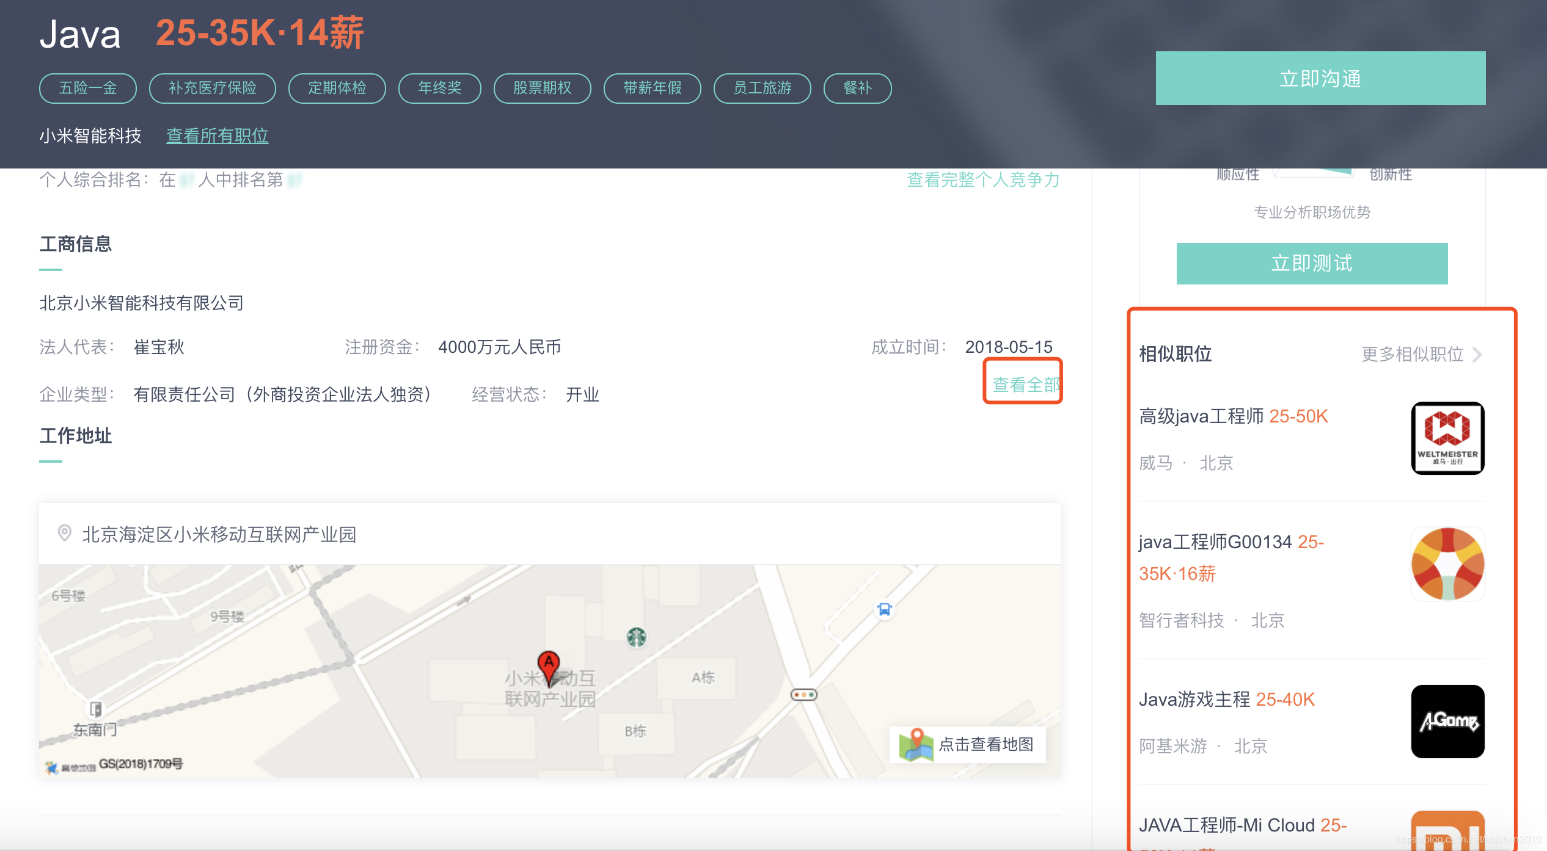Click the B栋 building label on map
This screenshot has width=1547, height=851.
coord(635,731)
